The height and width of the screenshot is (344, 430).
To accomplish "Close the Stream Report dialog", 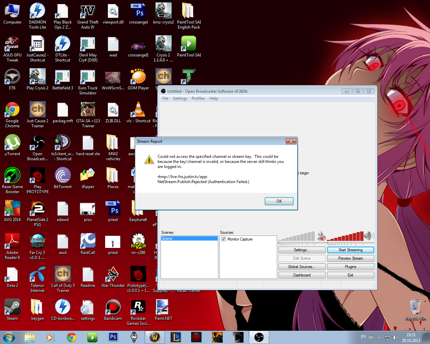I will point(291,141).
